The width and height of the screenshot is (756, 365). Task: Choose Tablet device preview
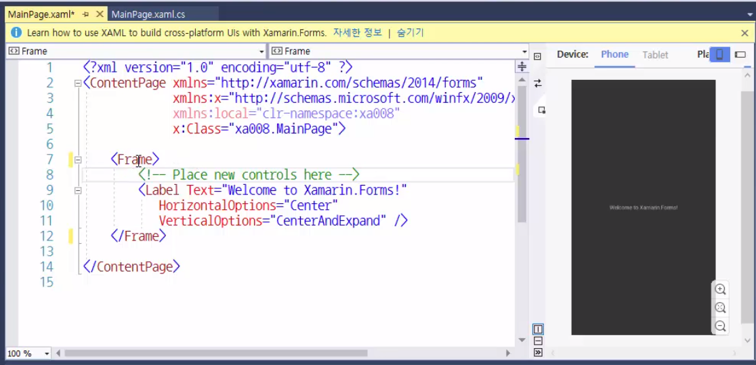click(x=655, y=54)
